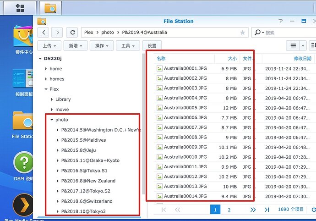Image resolution: width=316 pixels, height=221 pixels.
Task: Expand the homes folder arrow
Action: [46, 79]
